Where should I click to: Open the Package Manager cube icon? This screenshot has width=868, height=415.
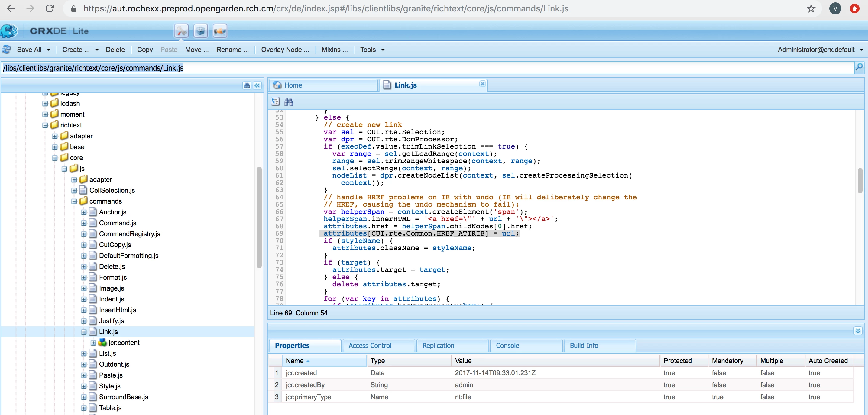[200, 31]
